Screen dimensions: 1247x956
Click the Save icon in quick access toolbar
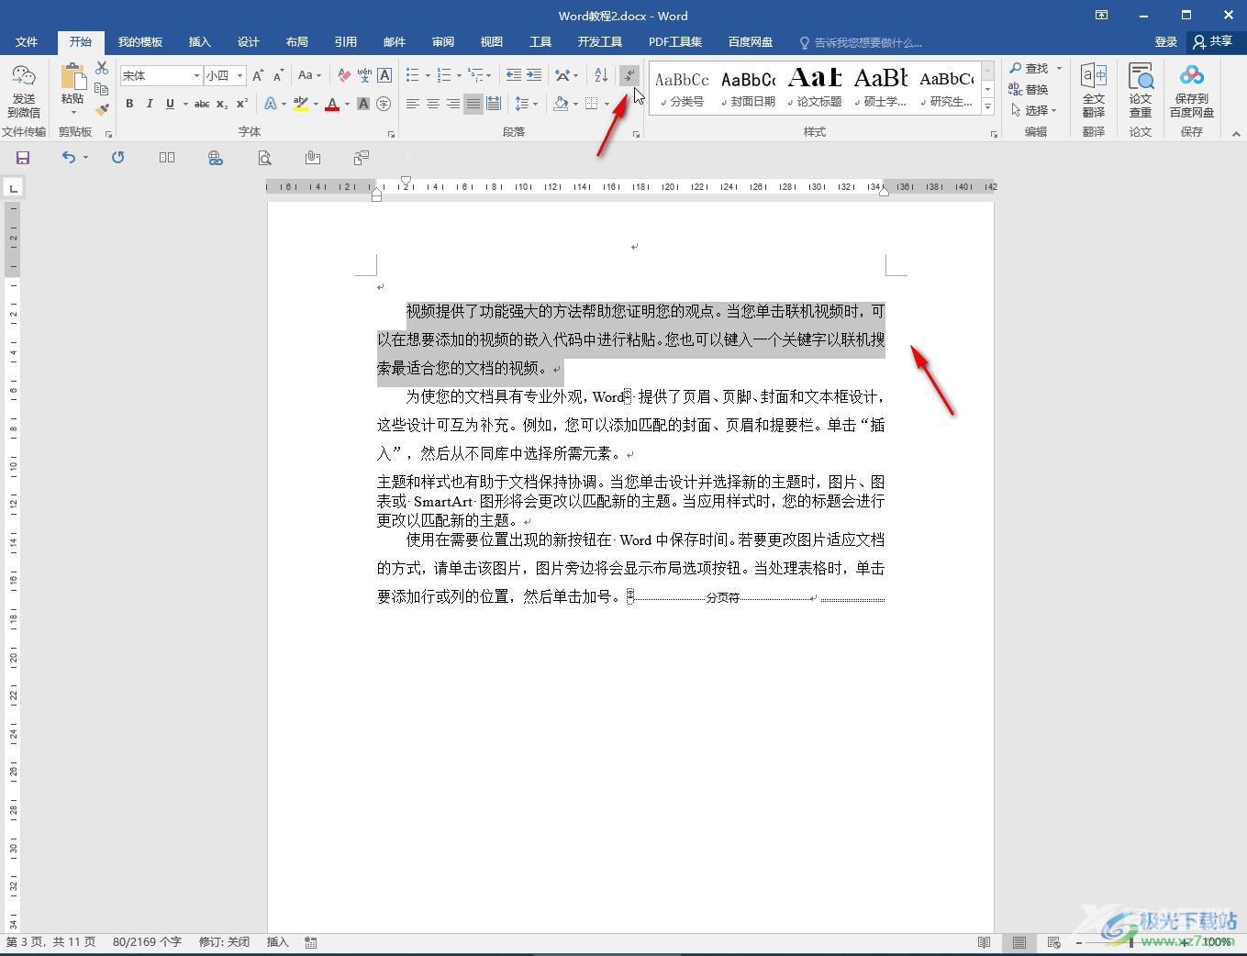23,158
